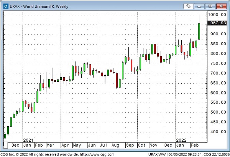230x157 pixels.
Task: Close the URAX chart window
Action: (x=221, y=6)
